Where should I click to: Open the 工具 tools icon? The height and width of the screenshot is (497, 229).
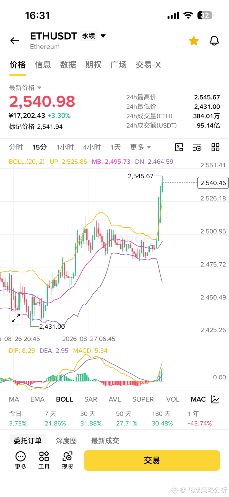point(44,460)
